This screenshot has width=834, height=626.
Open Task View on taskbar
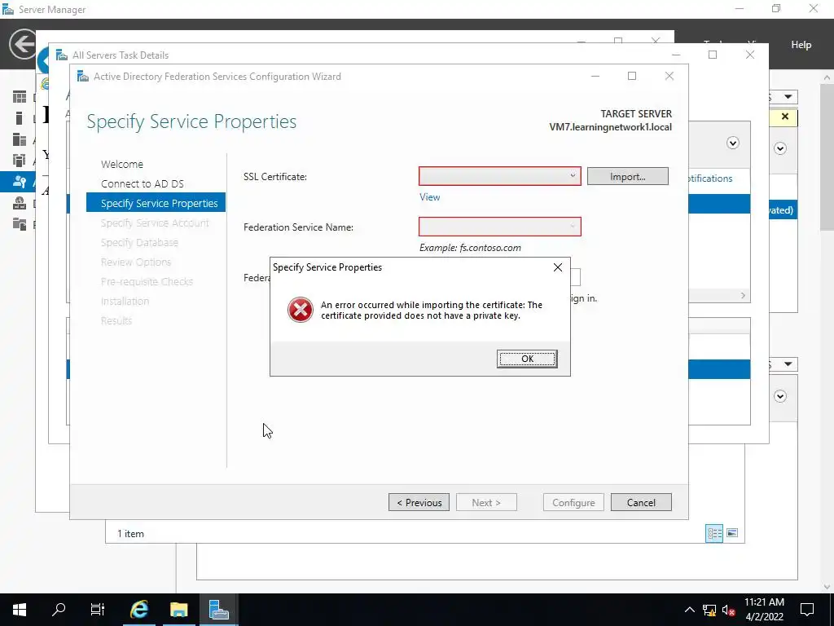click(98, 610)
